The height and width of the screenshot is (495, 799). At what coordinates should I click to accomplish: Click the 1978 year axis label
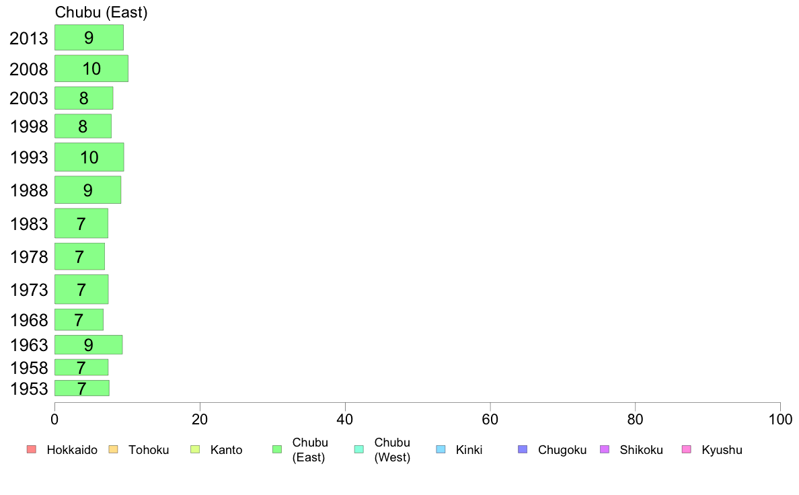pyautogui.click(x=29, y=257)
